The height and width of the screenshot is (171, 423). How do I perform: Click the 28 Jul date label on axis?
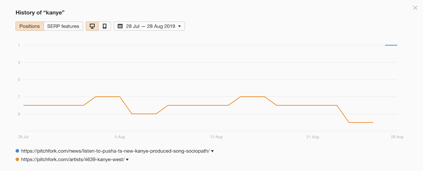[x=23, y=137]
